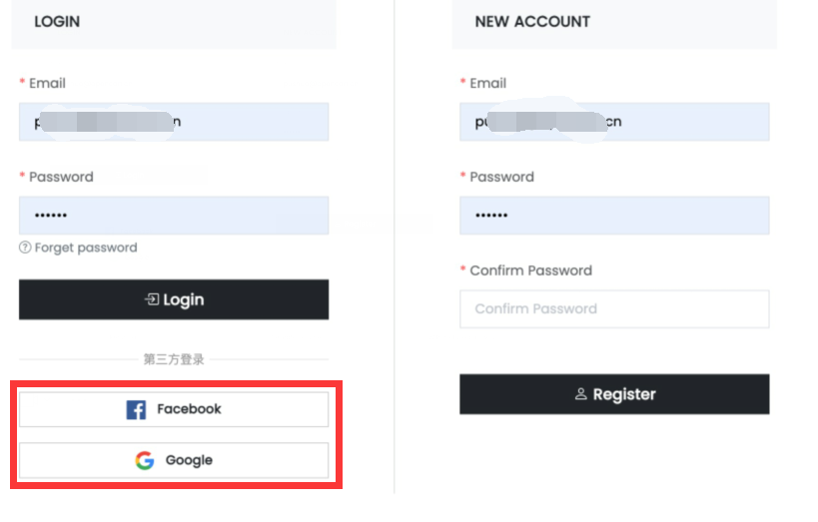This screenshot has height=522, width=818.
Task: Submit the Register button
Action: [614, 393]
